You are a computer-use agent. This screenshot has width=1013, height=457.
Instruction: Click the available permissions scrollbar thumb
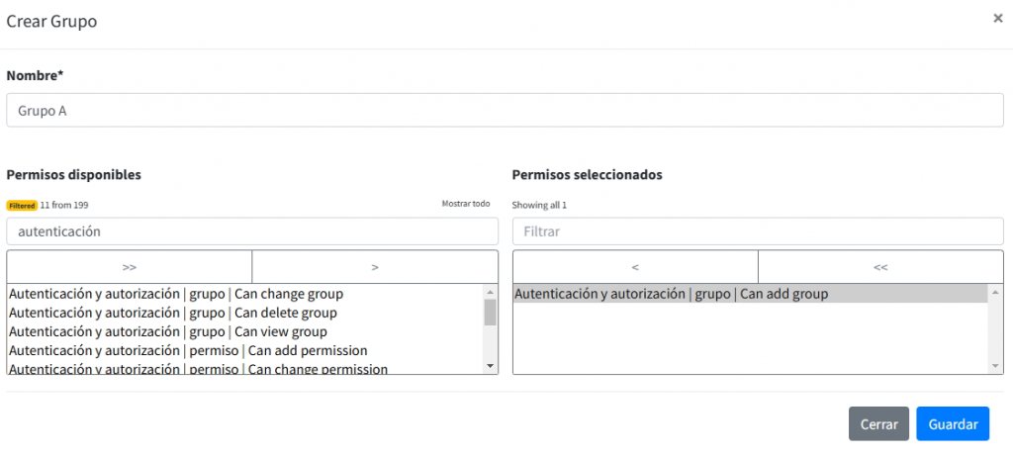pyautogui.click(x=491, y=312)
